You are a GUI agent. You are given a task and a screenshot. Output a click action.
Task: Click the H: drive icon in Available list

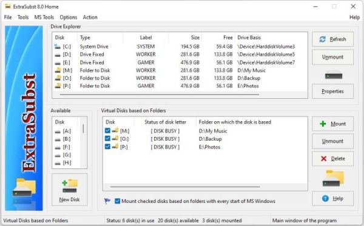(58, 164)
